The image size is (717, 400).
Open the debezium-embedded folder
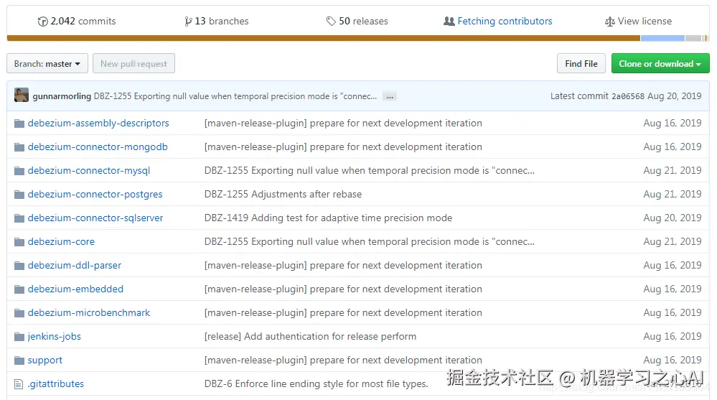tap(75, 289)
